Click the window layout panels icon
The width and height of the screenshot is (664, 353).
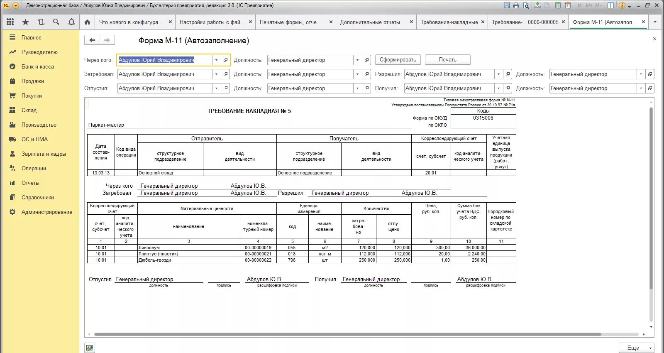click(x=610, y=5)
